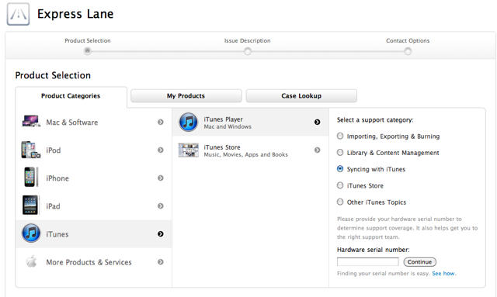Click the iTunes Player music note icon
Image resolution: width=497 pixels, height=297 pixels.
coord(188,122)
